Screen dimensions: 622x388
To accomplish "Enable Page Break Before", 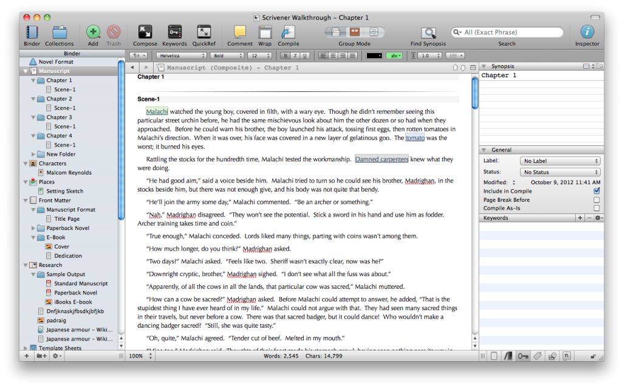I will [598, 199].
